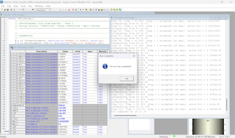
Task: Open the run mode Dynamic dropdown
Action: (50, 10)
